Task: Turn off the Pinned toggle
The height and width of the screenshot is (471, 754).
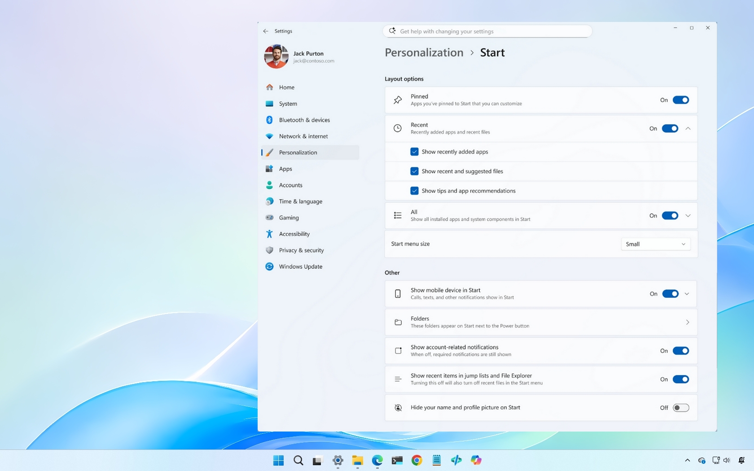Action: point(681,100)
